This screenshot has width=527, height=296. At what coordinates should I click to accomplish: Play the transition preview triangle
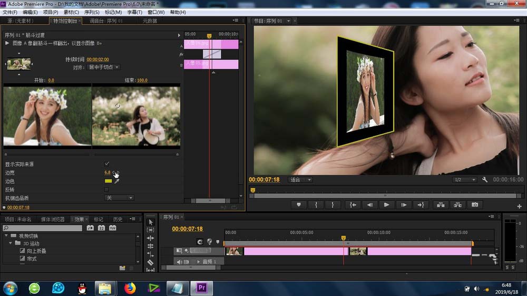point(7,43)
